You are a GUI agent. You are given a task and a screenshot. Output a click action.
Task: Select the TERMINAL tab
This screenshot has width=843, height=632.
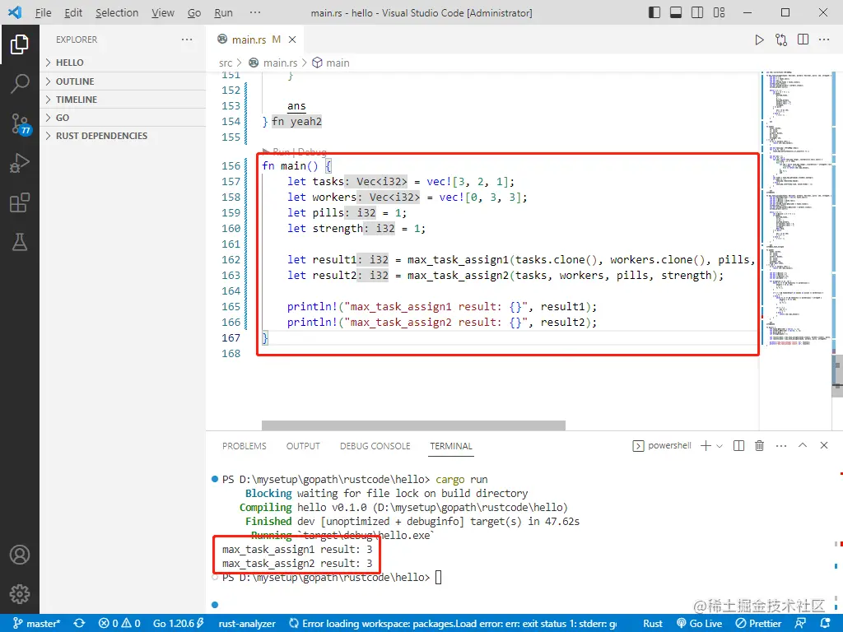point(450,446)
